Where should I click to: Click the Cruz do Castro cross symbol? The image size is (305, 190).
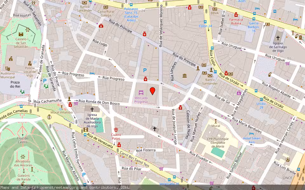pos(23,135)
